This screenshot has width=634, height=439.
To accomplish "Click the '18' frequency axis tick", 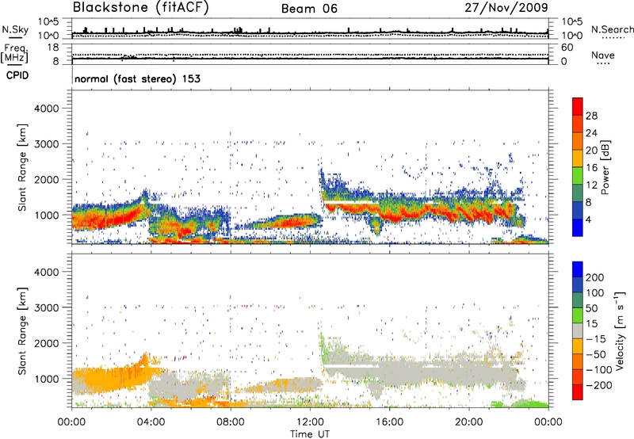I will point(52,48).
